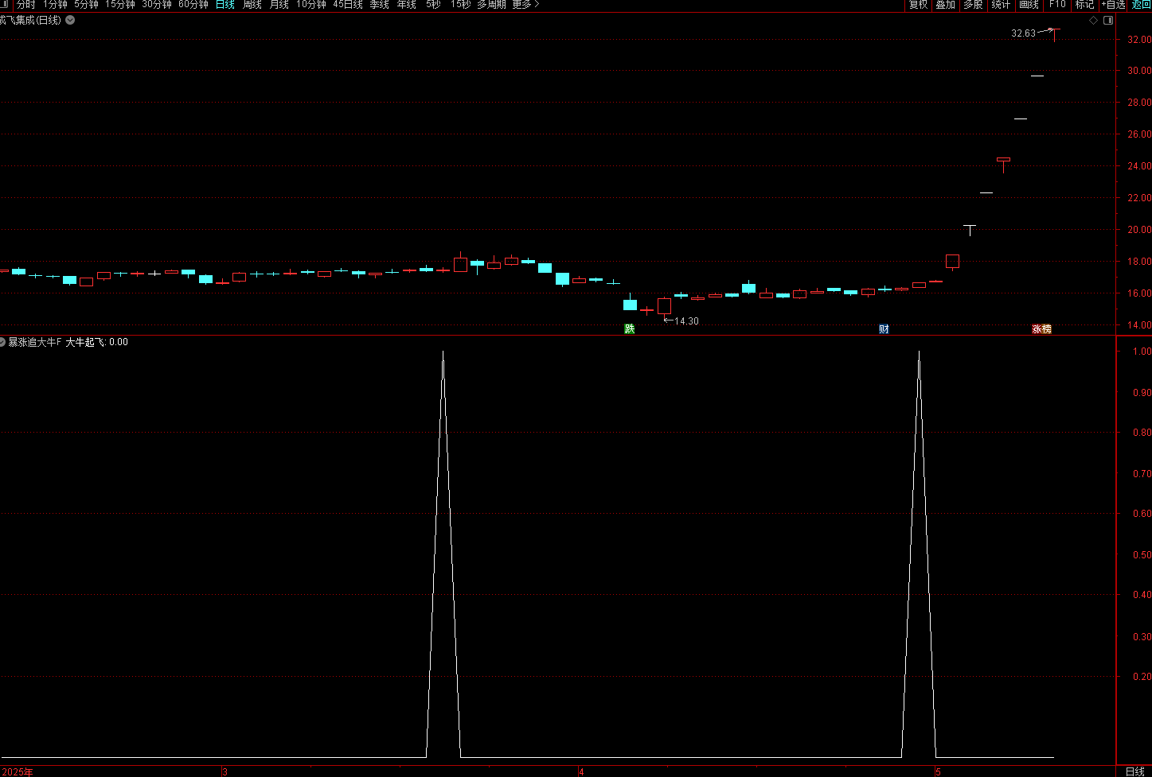Click the 1.00 indicator axis label
1152x777 pixels.
pyautogui.click(x=1142, y=352)
